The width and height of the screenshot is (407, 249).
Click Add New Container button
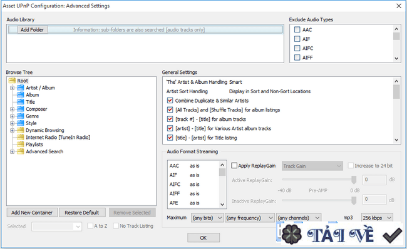[x=32, y=213]
